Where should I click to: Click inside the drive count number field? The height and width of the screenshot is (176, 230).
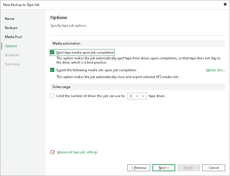(x=131, y=96)
